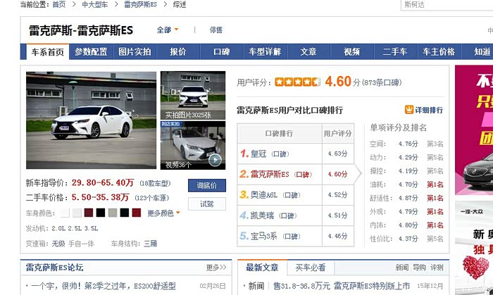The height and width of the screenshot is (295, 493).
Task: Click the Buick car advertisement banner
Action: [x=474, y=130]
